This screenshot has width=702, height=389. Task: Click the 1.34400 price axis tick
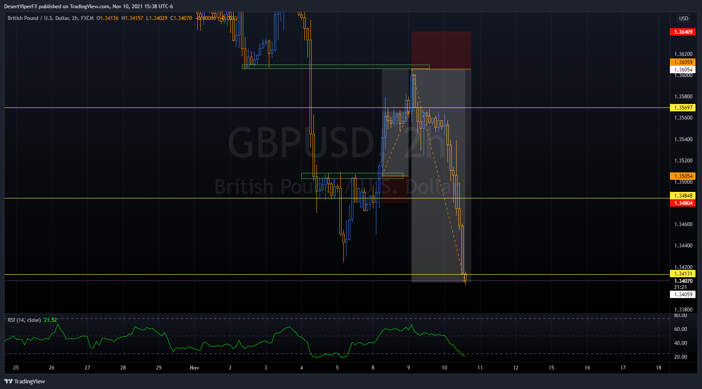tap(683, 246)
